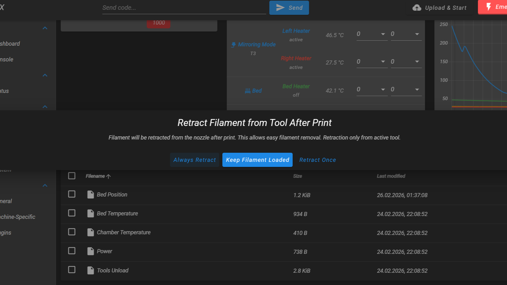
Task: Open the Tools Unload file
Action: click(x=112, y=271)
